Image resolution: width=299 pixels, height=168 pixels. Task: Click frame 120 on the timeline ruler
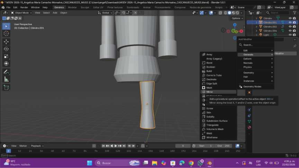pyautogui.click(x=118, y=151)
